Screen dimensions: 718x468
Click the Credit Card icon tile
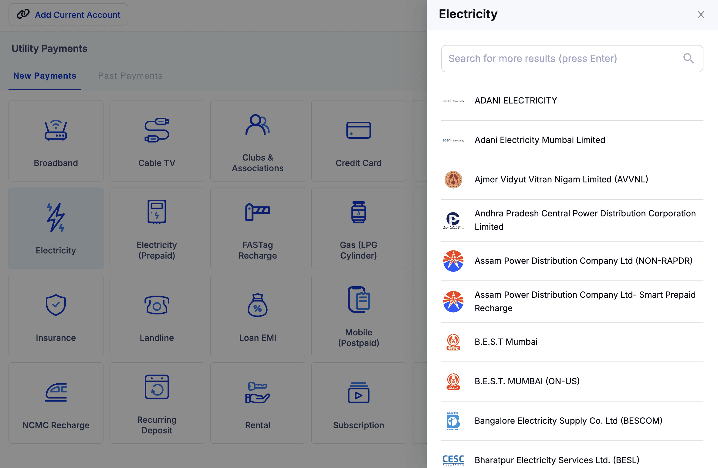[358, 130]
